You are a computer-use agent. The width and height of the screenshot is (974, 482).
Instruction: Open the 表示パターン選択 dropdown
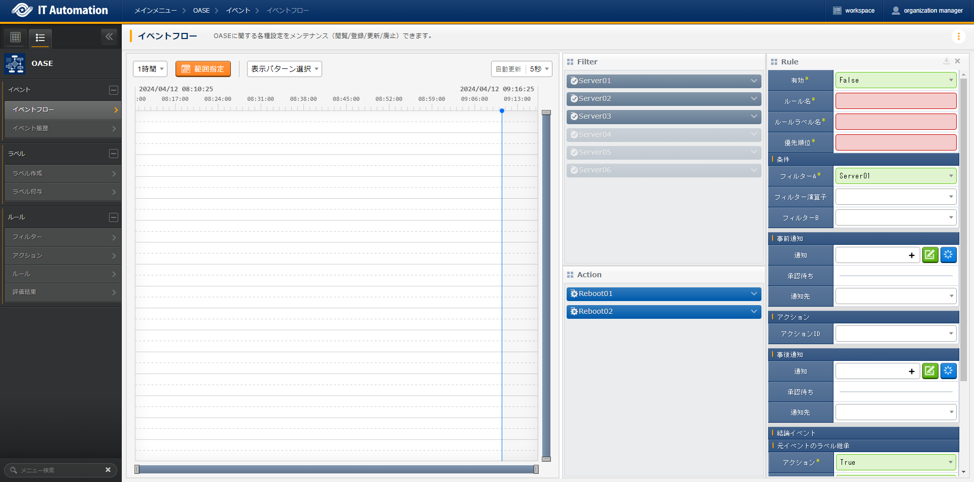point(285,69)
